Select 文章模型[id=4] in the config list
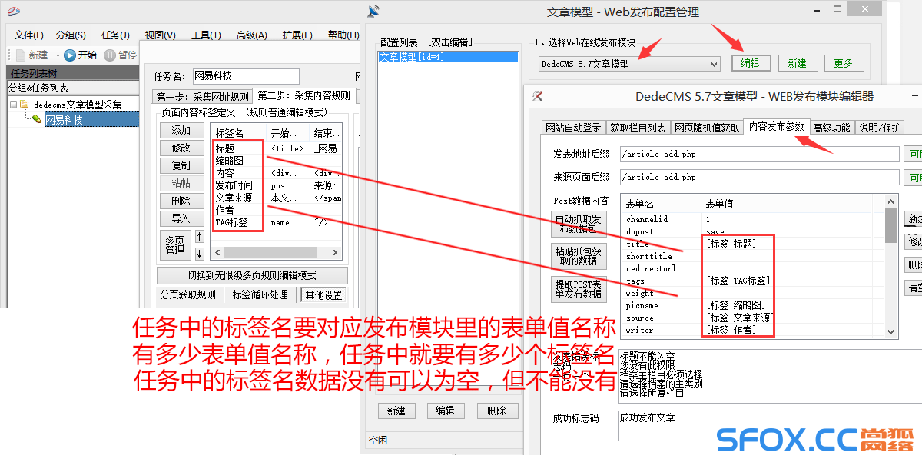 tap(412, 57)
